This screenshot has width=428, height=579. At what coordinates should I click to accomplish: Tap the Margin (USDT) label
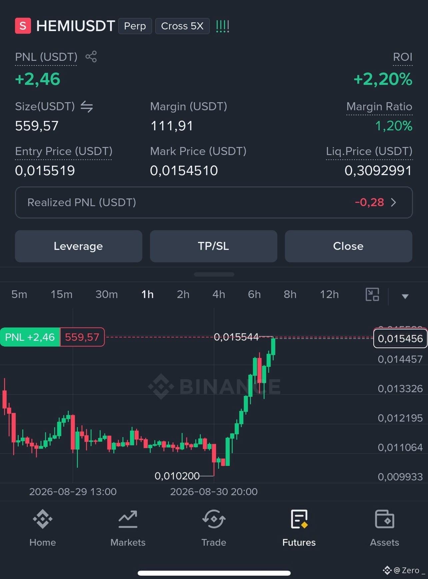coord(189,107)
